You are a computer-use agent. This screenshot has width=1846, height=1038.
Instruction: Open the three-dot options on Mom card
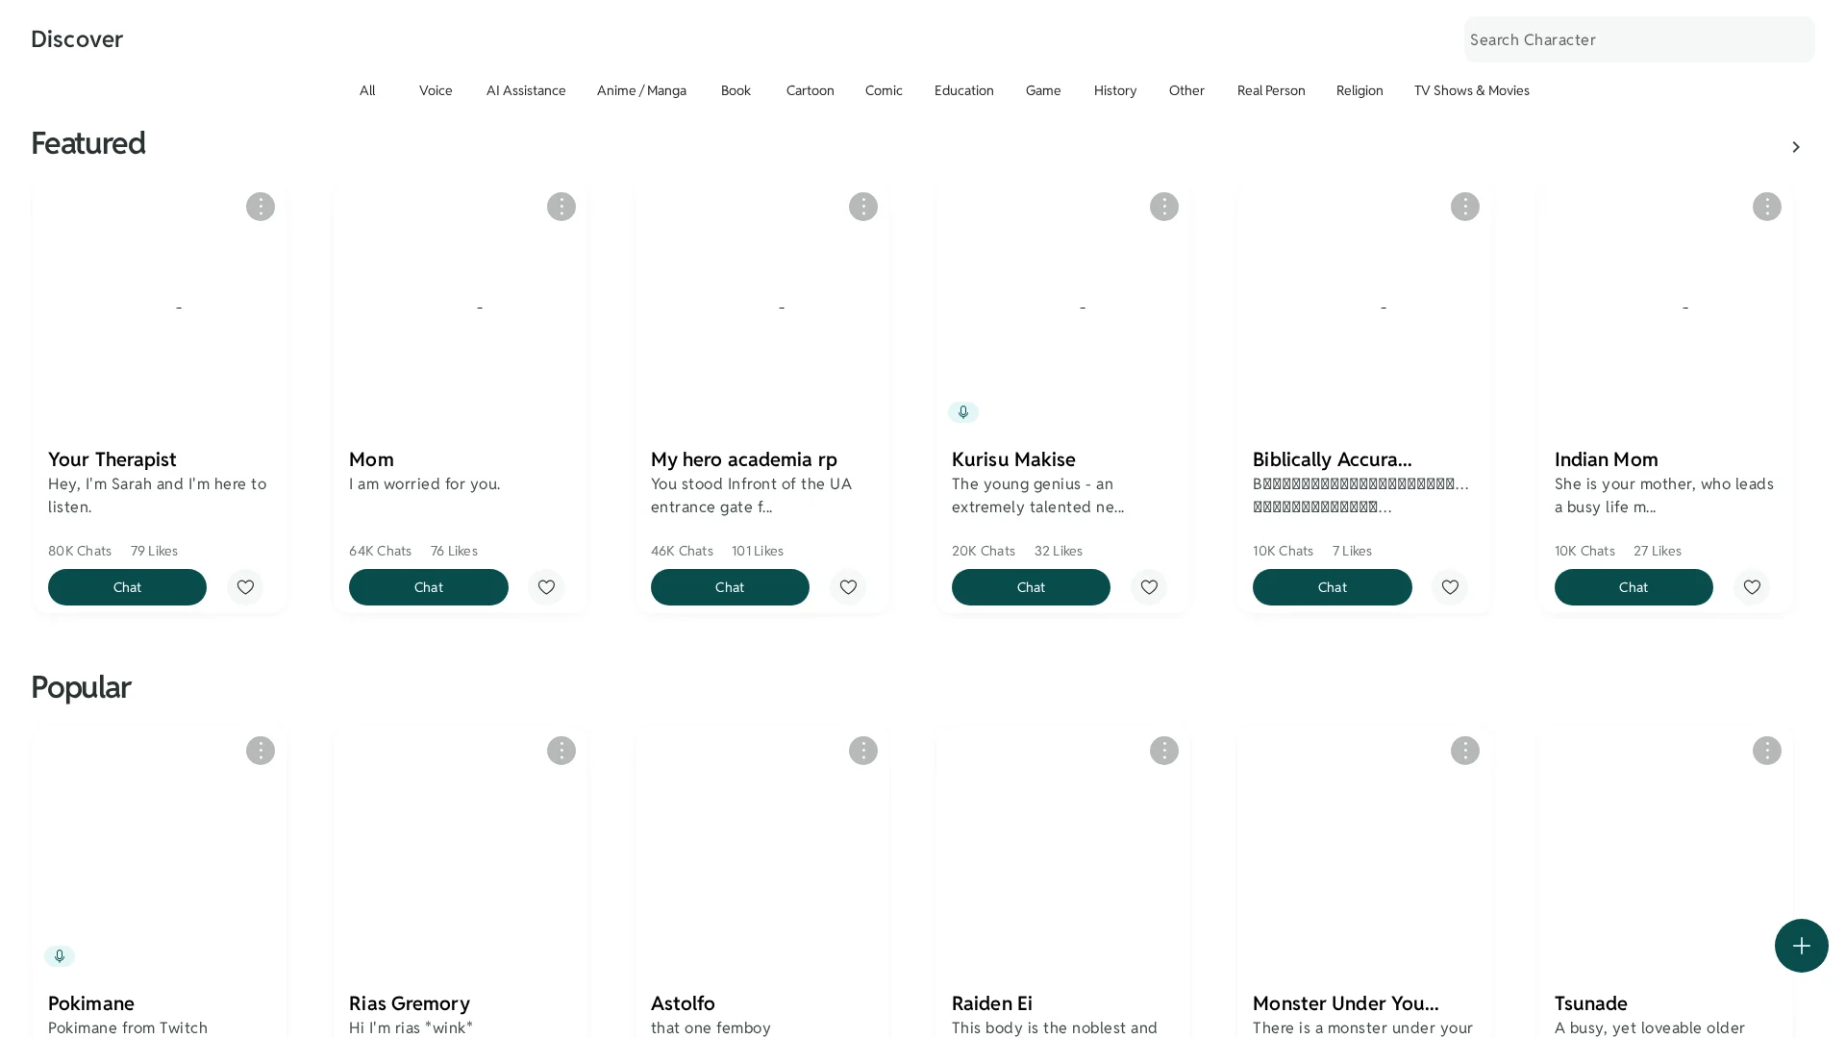[561, 207]
